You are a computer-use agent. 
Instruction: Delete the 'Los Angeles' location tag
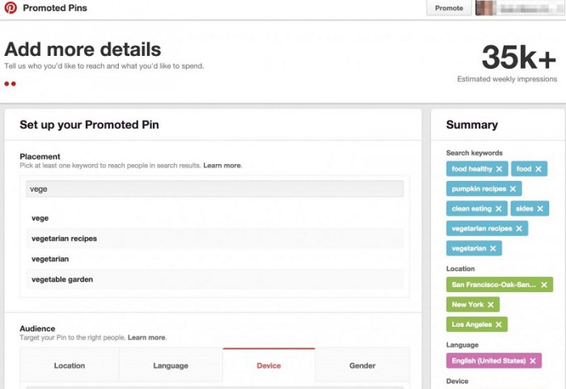point(498,325)
